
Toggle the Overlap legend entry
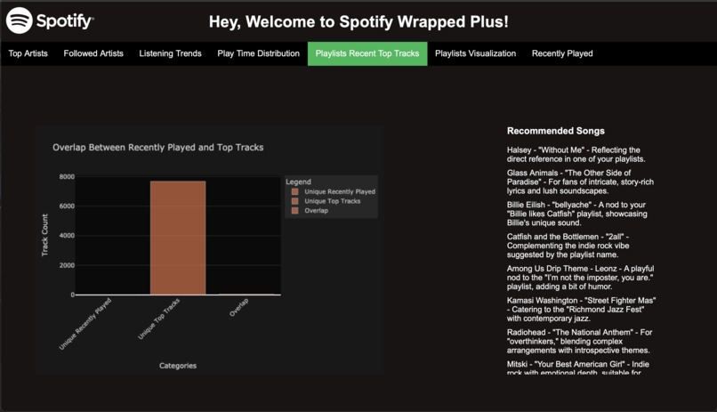pyautogui.click(x=310, y=211)
